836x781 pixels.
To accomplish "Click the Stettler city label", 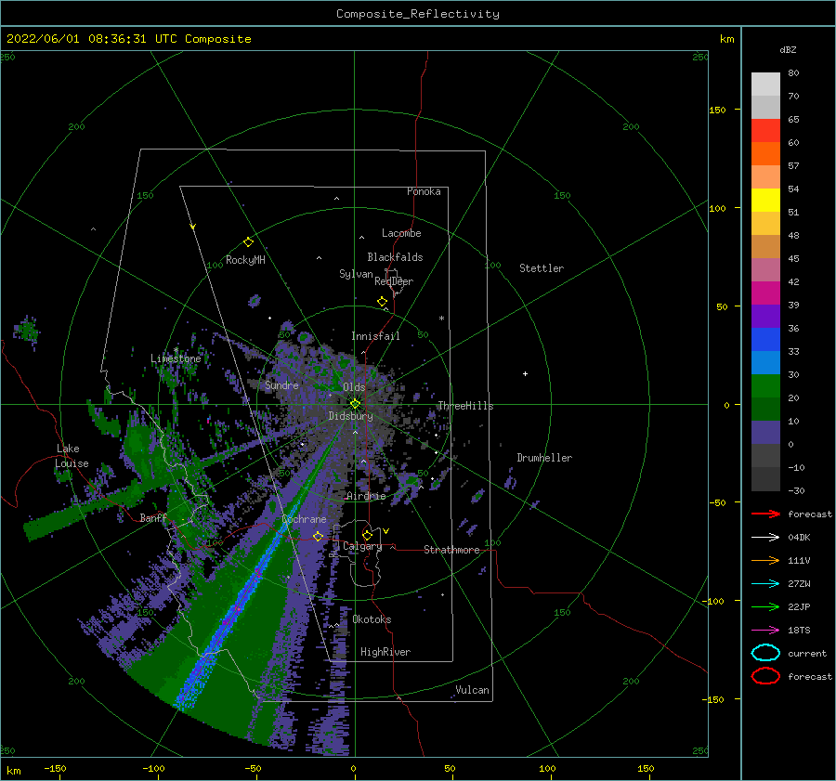I will 542,268.
